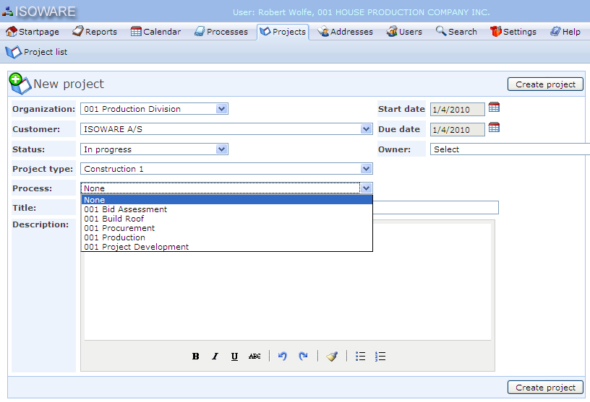The width and height of the screenshot is (590, 402).
Task: Click the Startpage house icon
Action: pos(12,32)
